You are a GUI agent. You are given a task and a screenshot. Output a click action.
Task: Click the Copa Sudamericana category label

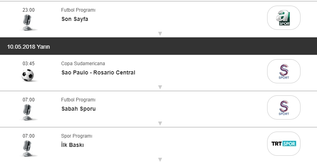(x=83, y=64)
